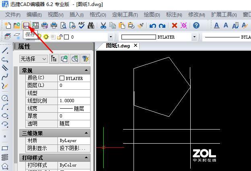Screen dimensions: 251x171
Task: Toggle the layer sun freeze icon
Action: coord(46,37)
